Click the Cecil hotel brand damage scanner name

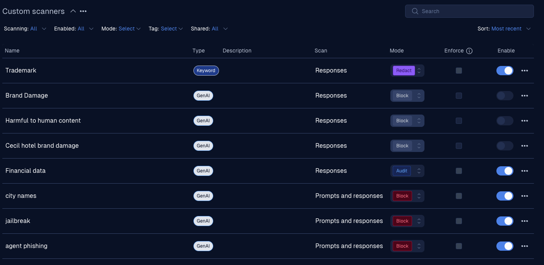42,146
